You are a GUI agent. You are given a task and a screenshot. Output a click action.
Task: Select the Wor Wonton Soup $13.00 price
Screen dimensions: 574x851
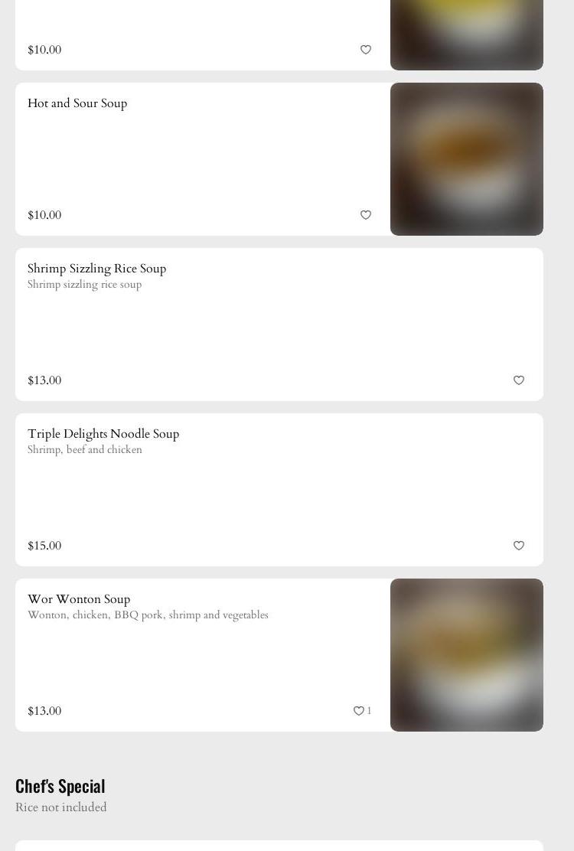pos(44,711)
